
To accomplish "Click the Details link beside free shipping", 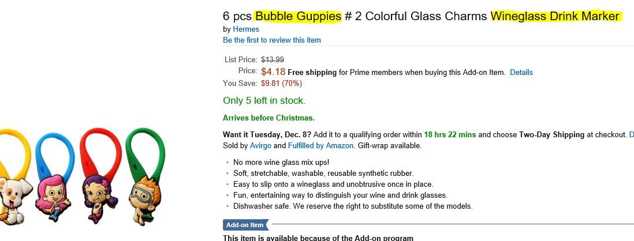I will tap(521, 72).
